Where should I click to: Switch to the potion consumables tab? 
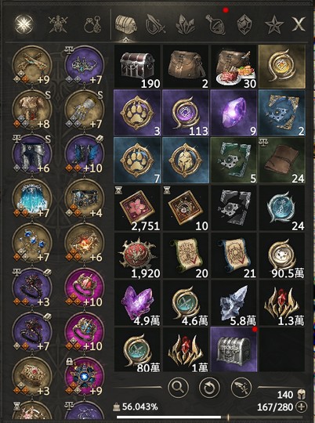click(x=215, y=24)
